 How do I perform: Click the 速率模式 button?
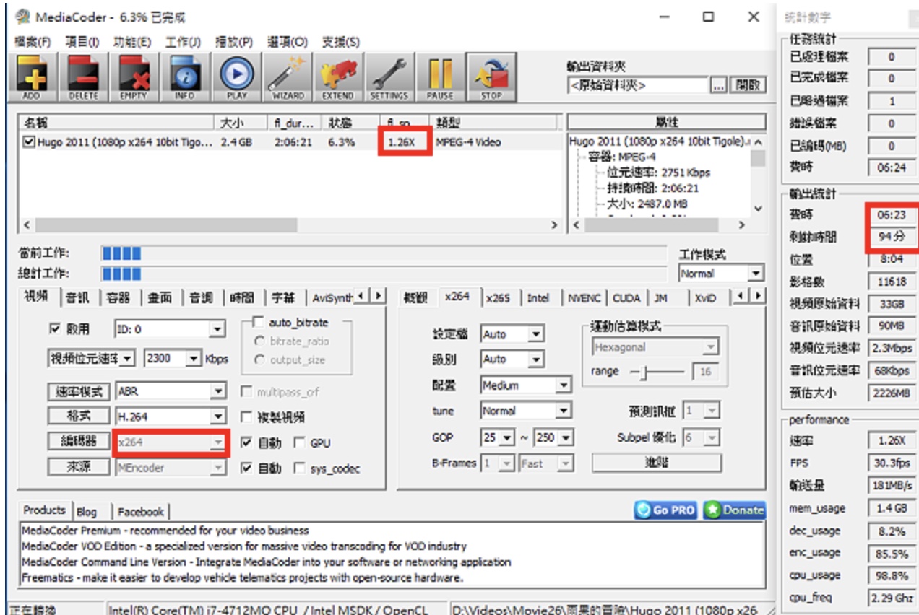[79, 391]
